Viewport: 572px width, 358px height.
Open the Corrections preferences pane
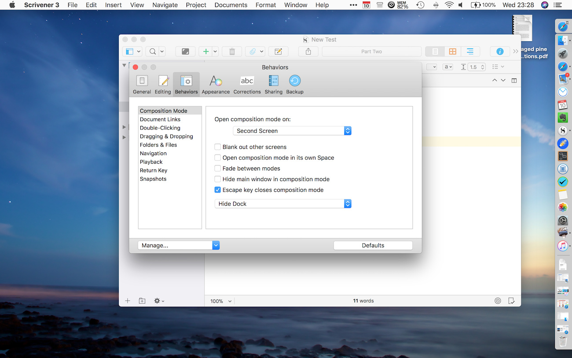pos(247,85)
